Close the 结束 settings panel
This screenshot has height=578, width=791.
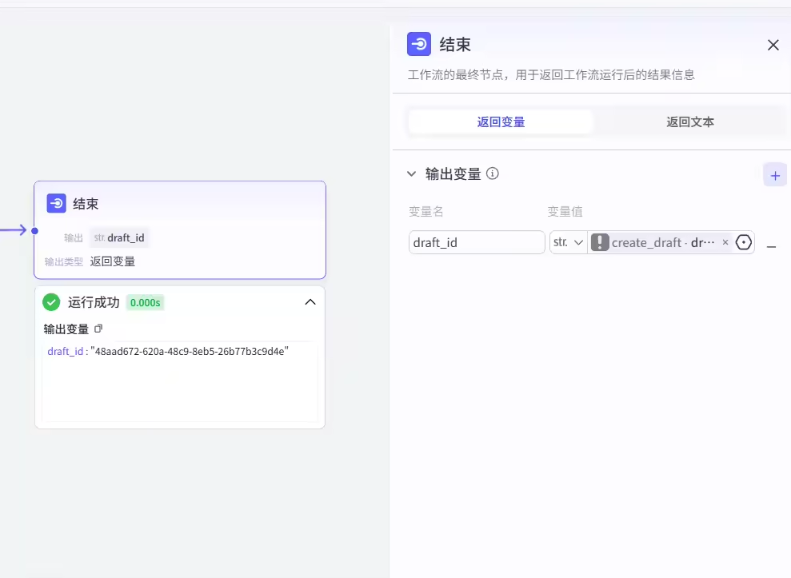(x=773, y=46)
